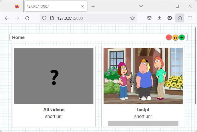
Task: Open the extensions puzzle icon
Action: pyautogui.click(x=180, y=18)
